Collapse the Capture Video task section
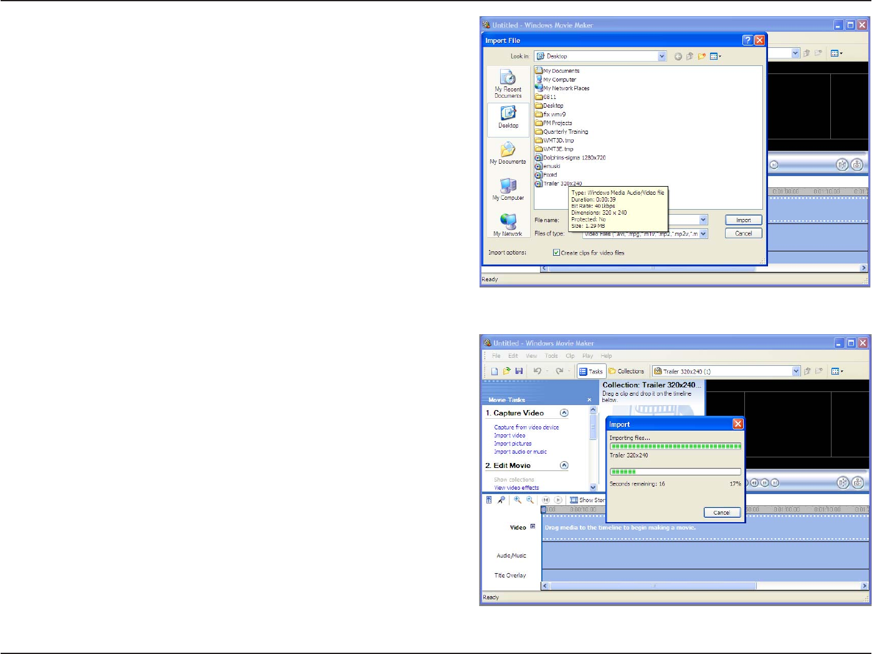This screenshot has height=654, width=872. [564, 413]
